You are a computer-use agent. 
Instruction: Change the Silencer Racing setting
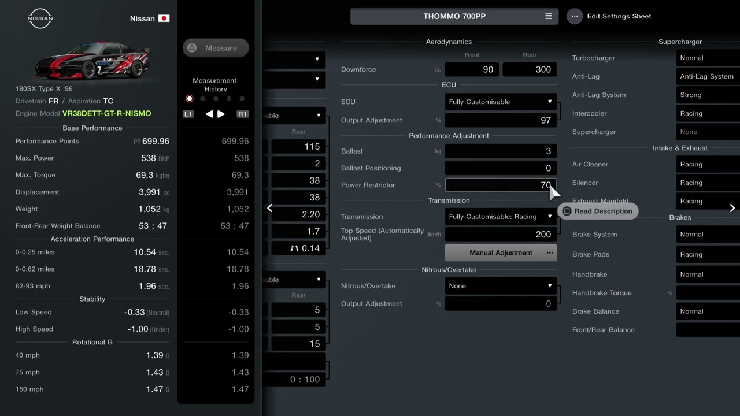pyautogui.click(x=708, y=183)
